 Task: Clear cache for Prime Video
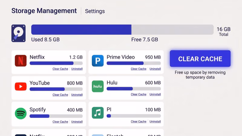click(x=139, y=69)
